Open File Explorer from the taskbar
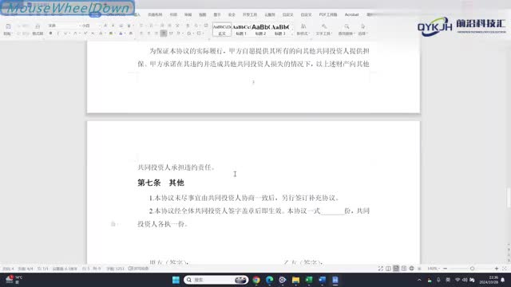The width and height of the screenshot is (511, 287). click(x=295, y=280)
